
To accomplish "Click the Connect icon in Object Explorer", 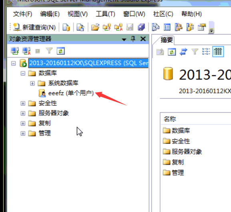I will tap(15, 51).
